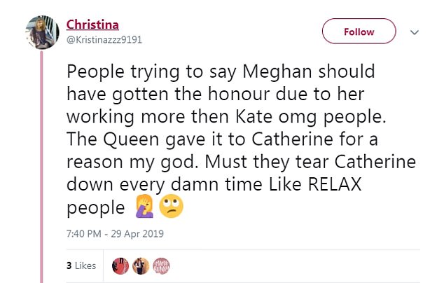Viewport: 444px width, 283px height.
Task: Expand the tweet options chevron
Action: [414, 32]
